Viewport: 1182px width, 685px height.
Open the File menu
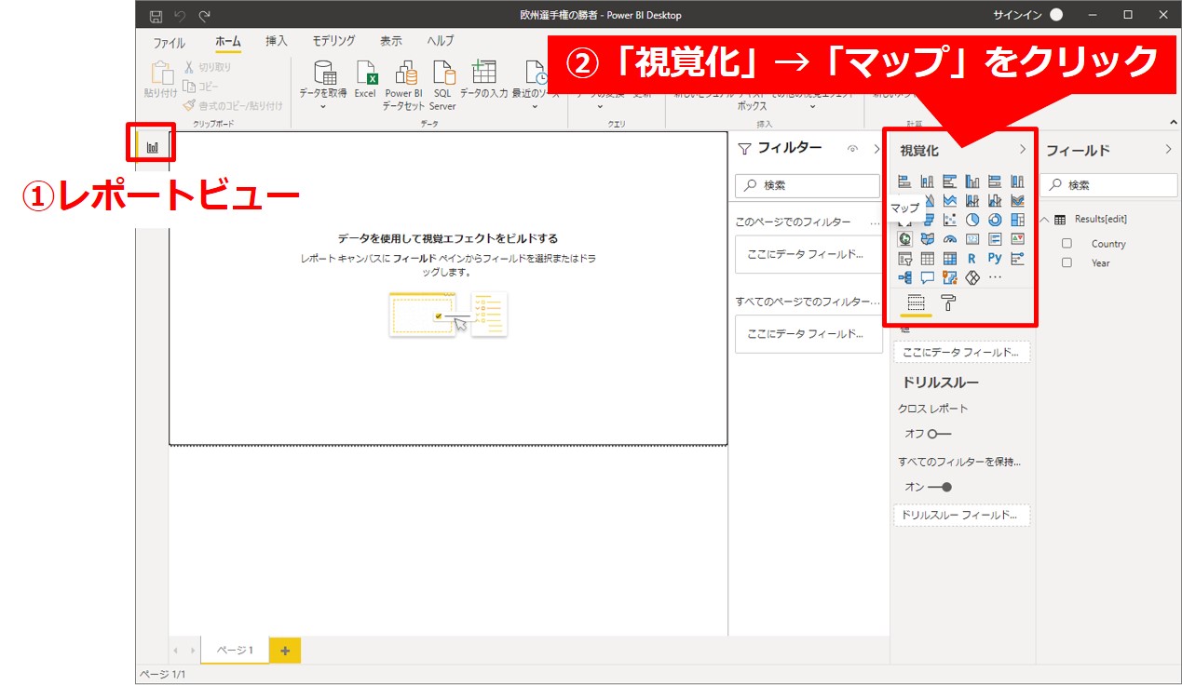point(169,43)
